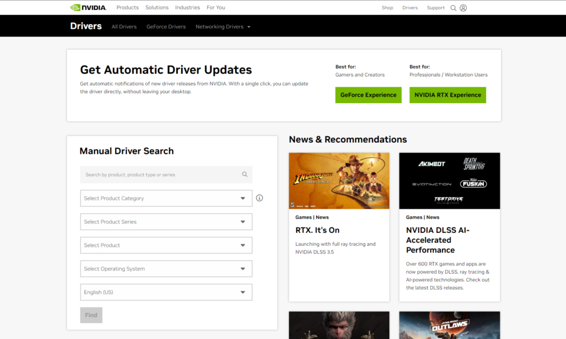566x339 pixels.
Task: Click 'Gamers and Creators' text
Action: [x=360, y=74]
